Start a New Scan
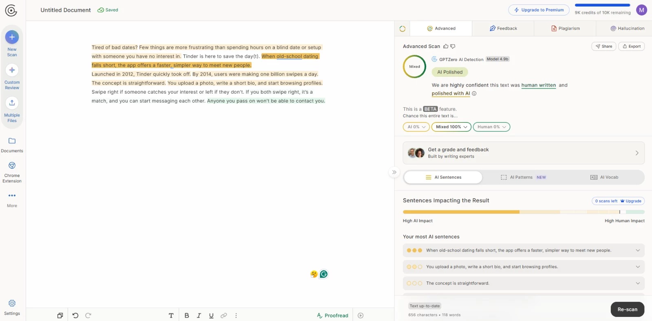 point(12,43)
